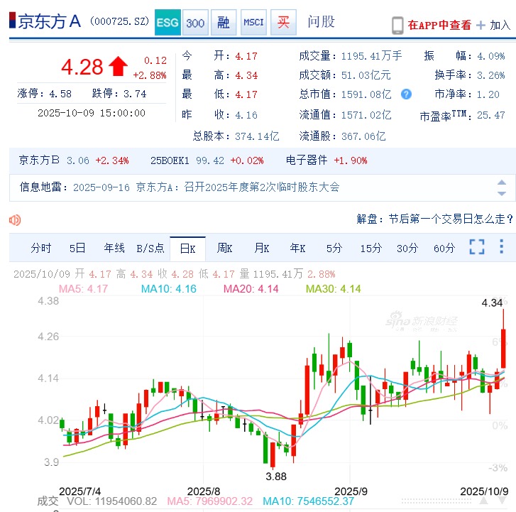Switch to the 周K chart tab
516x512 pixels.
pyautogui.click(x=224, y=248)
